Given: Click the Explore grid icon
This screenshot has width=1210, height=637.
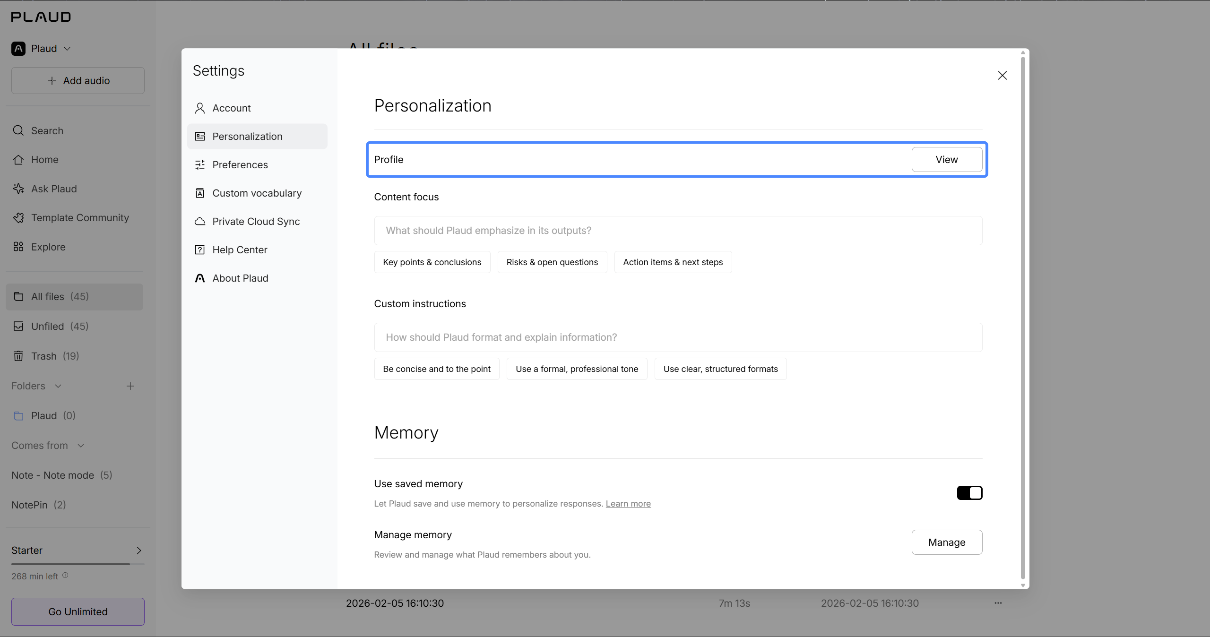Looking at the screenshot, I should [18, 247].
